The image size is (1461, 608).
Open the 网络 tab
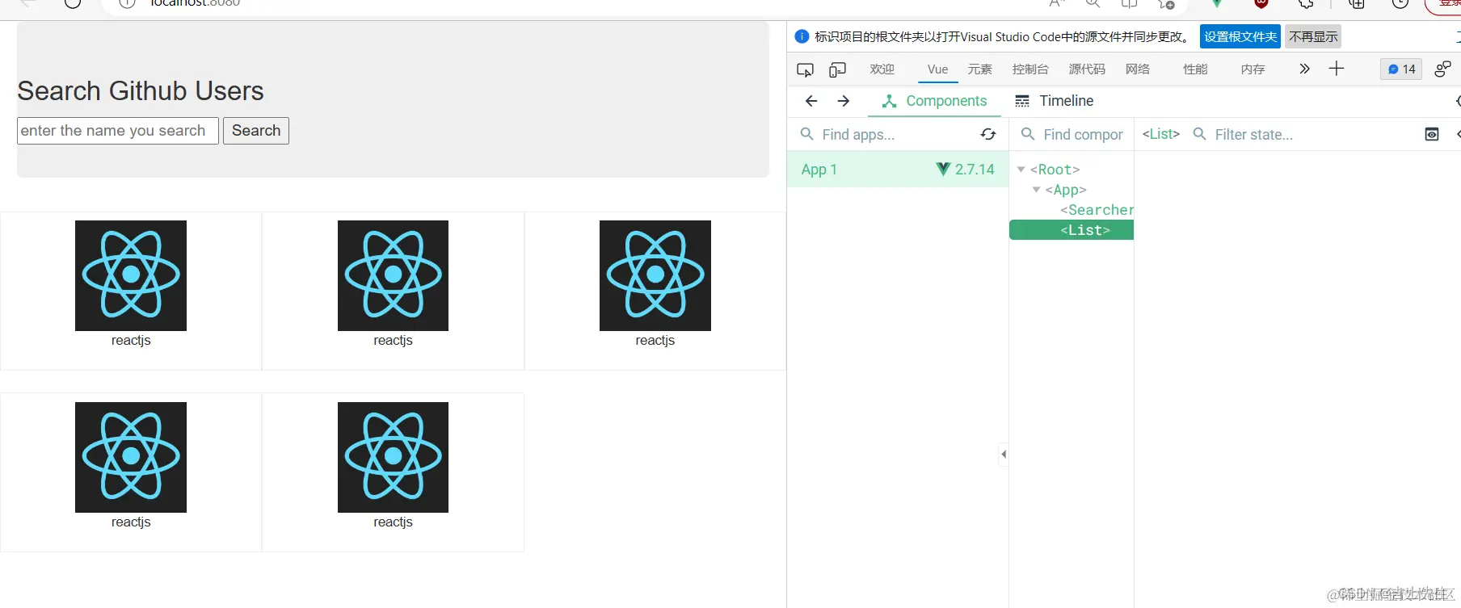click(1137, 69)
